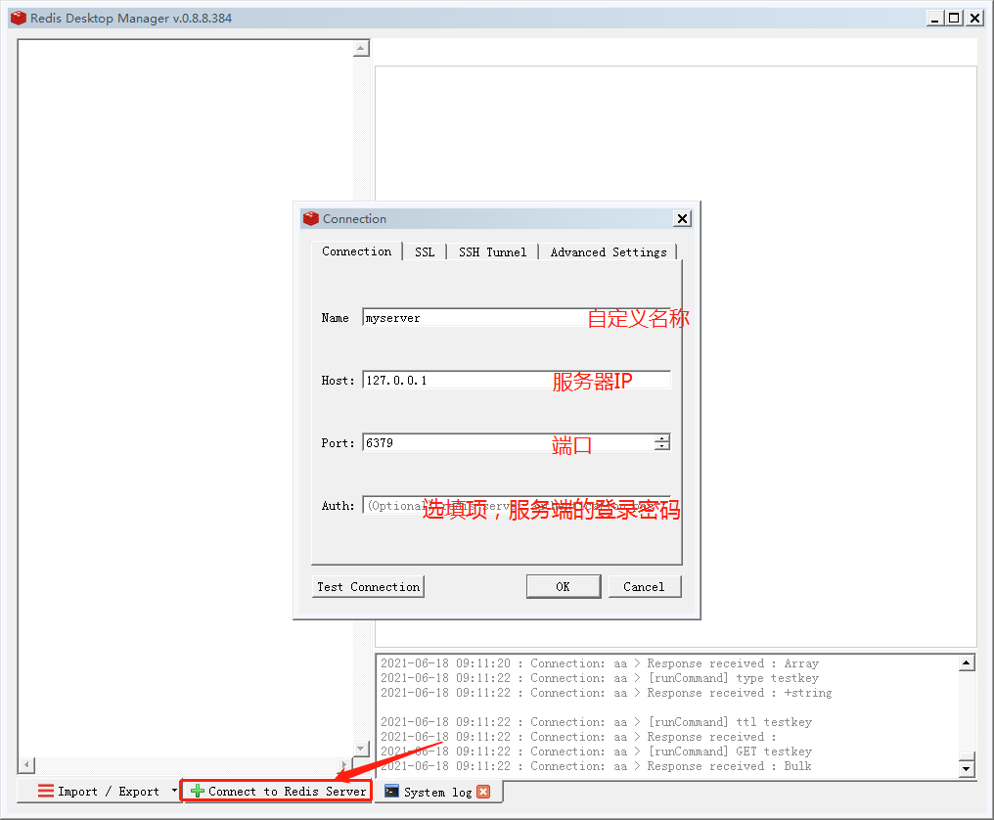The image size is (994, 820).
Task: Click log line '[runCommand] ttl testkey'
Action: click(596, 722)
